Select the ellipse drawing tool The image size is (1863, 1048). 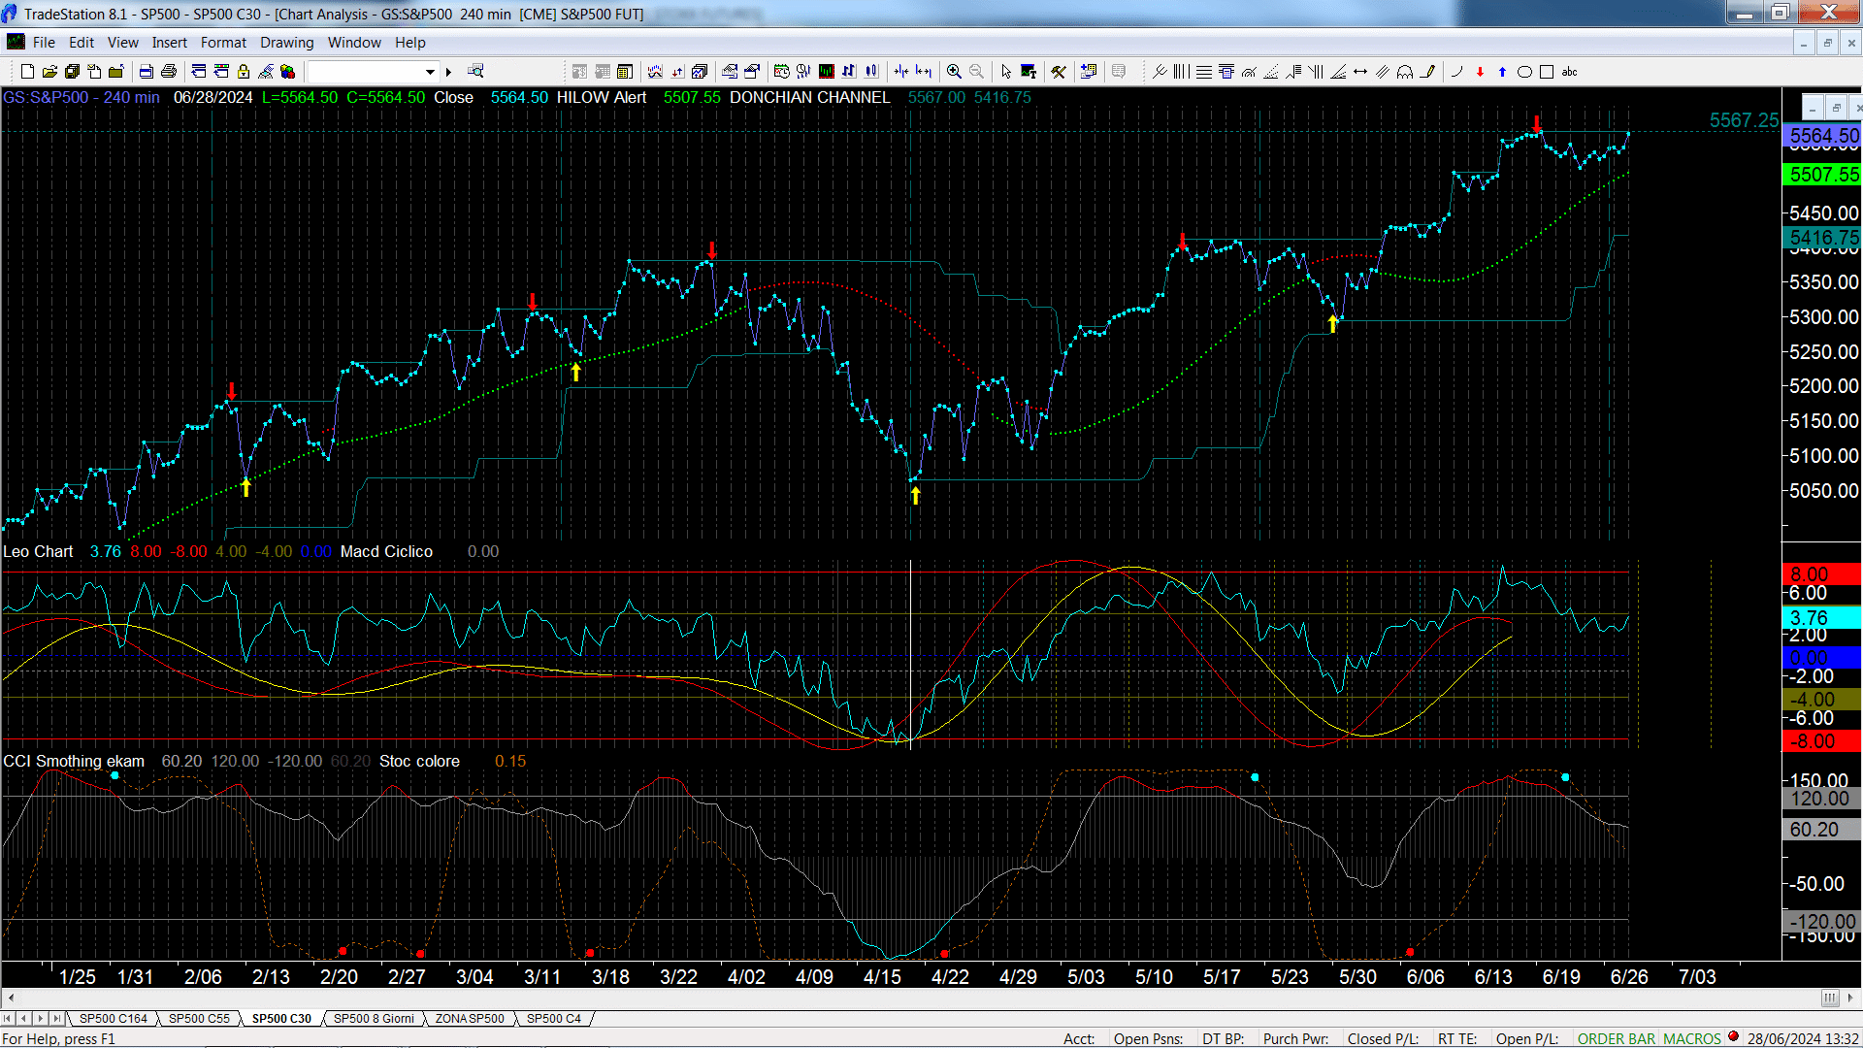point(1524,72)
